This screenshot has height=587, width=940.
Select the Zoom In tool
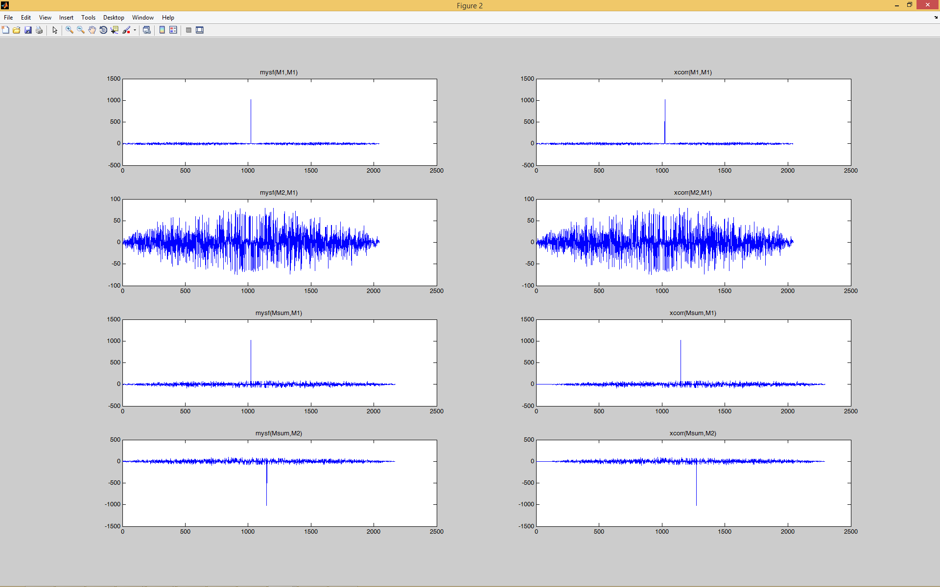(70, 30)
